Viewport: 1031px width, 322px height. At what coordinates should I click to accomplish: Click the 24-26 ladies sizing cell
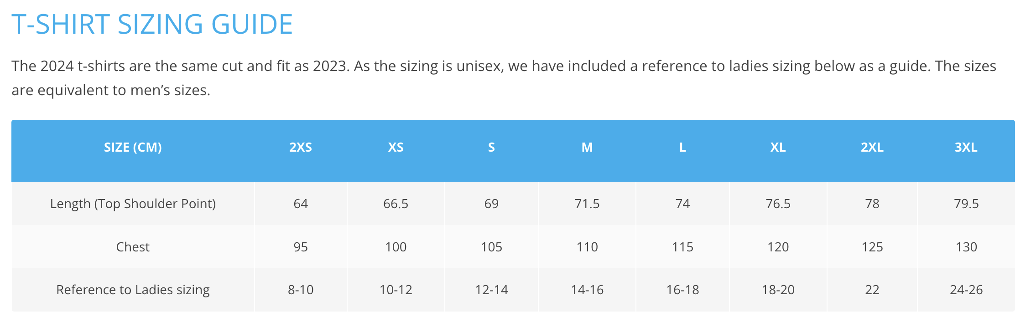(x=966, y=290)
